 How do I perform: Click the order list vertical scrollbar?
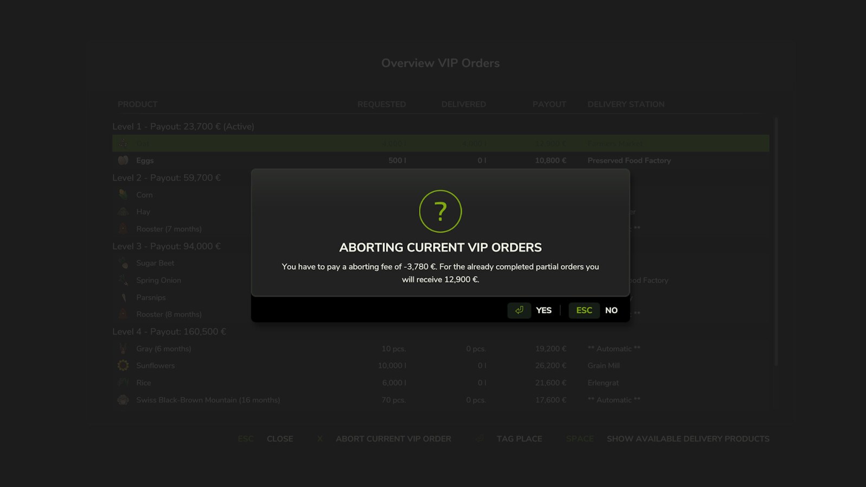click(776, 242)
